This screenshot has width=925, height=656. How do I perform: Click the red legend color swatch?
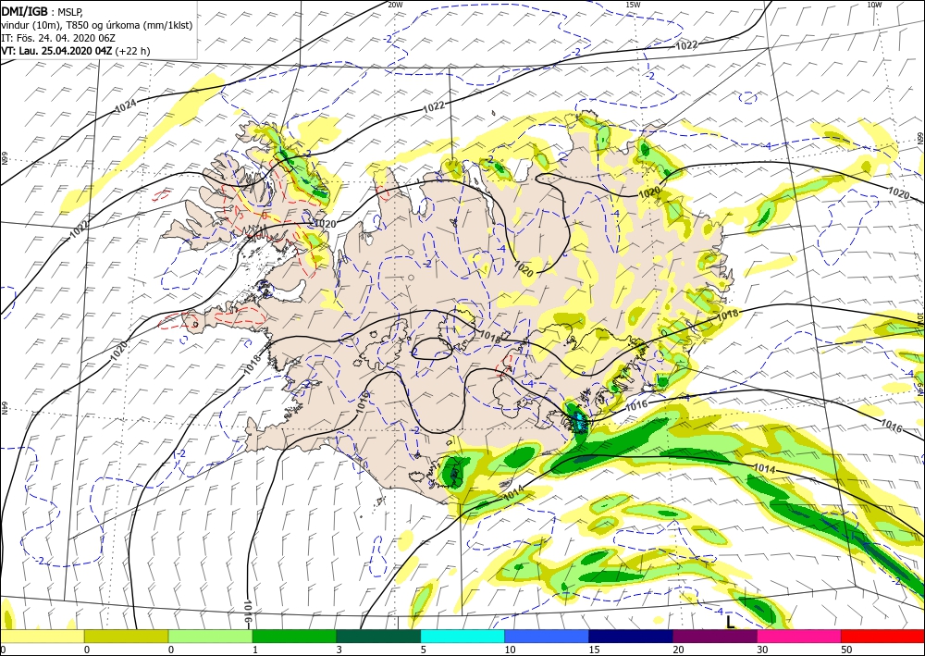pyautogui.click(x=883, y=636)
